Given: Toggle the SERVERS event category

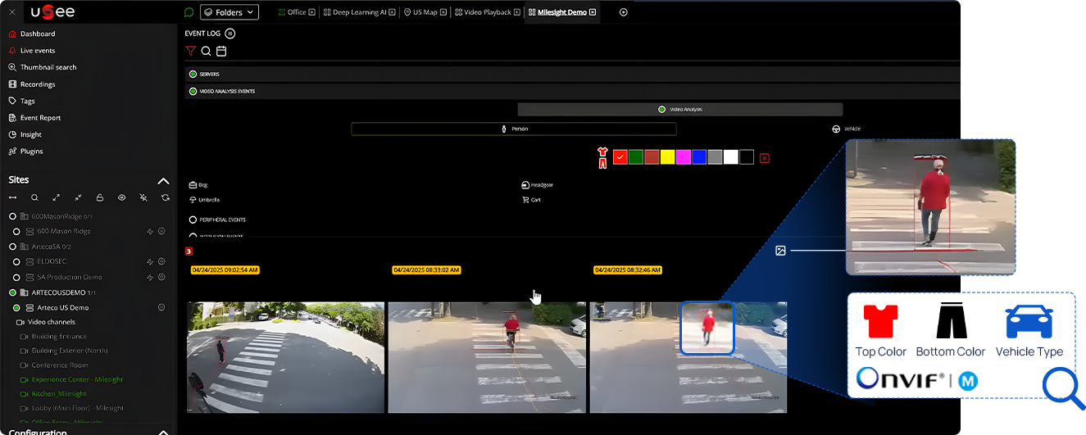Looking at the screenshot, I should (x=193, y=74).
